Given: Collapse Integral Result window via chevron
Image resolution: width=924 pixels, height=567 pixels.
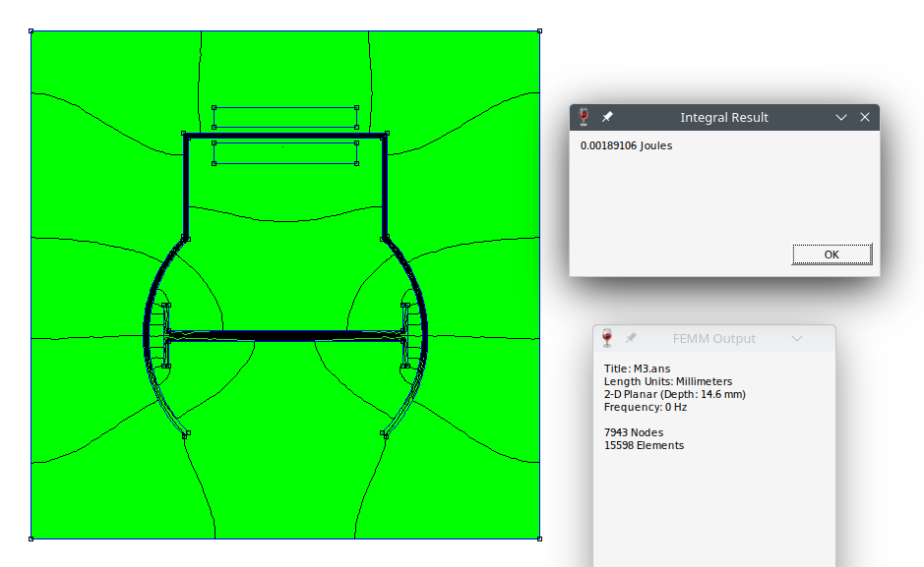Looking at the screenshot, I should (841, 118).
